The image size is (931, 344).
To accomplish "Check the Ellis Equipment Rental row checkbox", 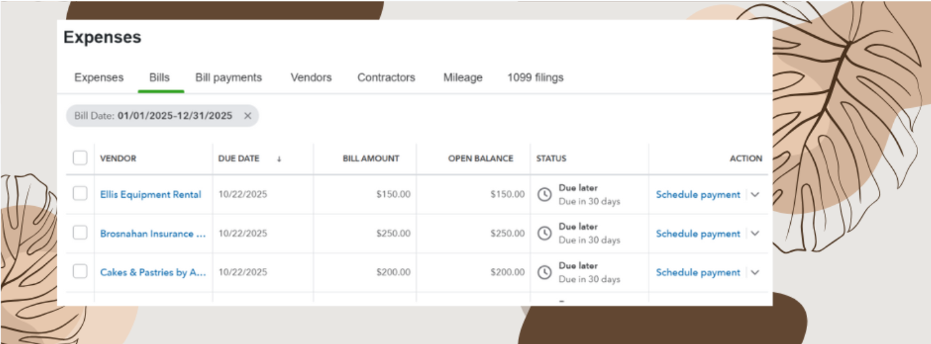I will pyautogui.click(x=80, y=194).
